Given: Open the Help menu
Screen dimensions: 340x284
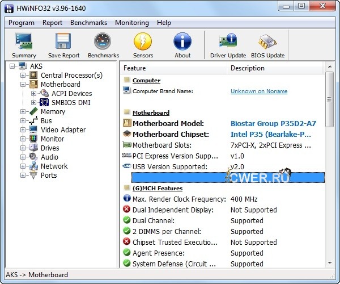Looking at the screenshot, I should click(164, 23).
